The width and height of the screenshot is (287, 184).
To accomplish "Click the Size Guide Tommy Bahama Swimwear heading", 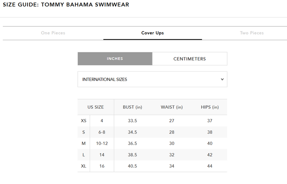I will [66, 5].
